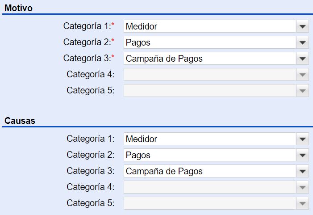Expand Motivo Categoría 4 disabled arrow
This screenshot has width=313, height=215.
[302, 75]
